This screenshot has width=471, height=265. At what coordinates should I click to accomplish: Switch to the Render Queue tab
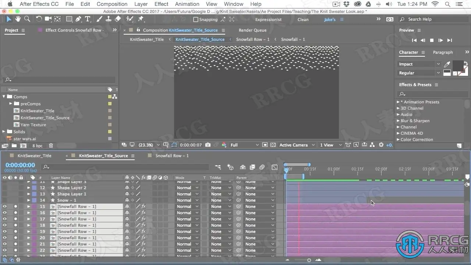(x=252, y=30)
